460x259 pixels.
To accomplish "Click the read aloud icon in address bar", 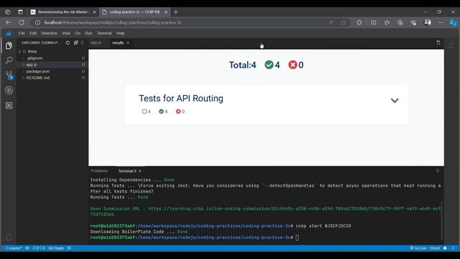I will pos(331,22).
